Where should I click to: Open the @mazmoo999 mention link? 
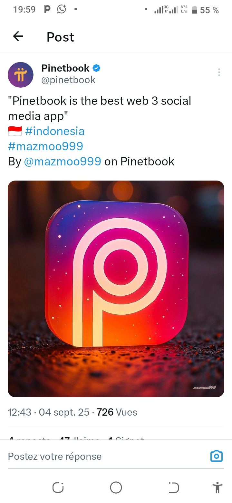point(63,161)
